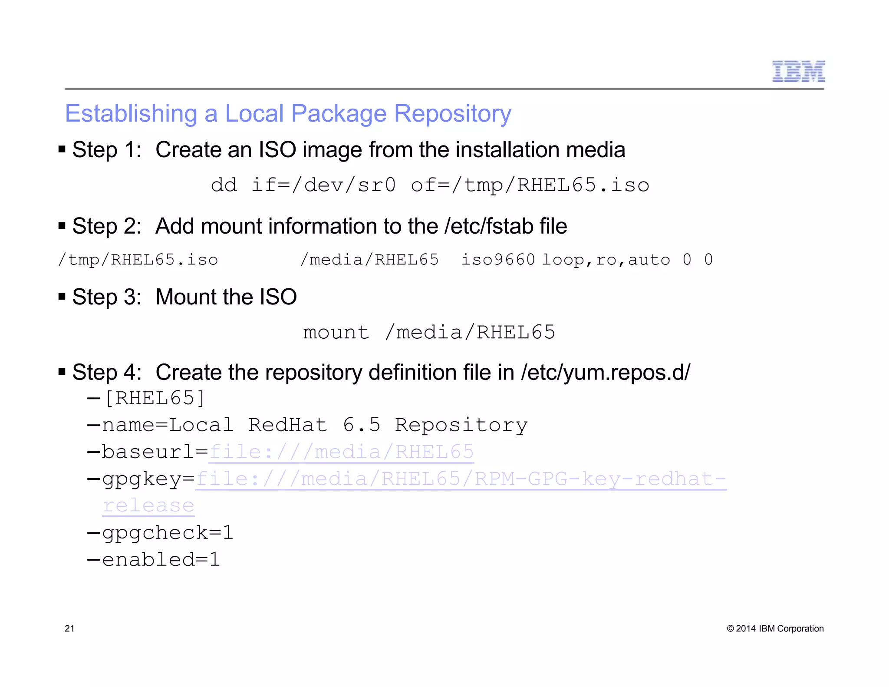Click the 'mount /media/RHEL65' command
Image resolution: width=889 pixels, height=687 pixels.
(x=429, y=332)
